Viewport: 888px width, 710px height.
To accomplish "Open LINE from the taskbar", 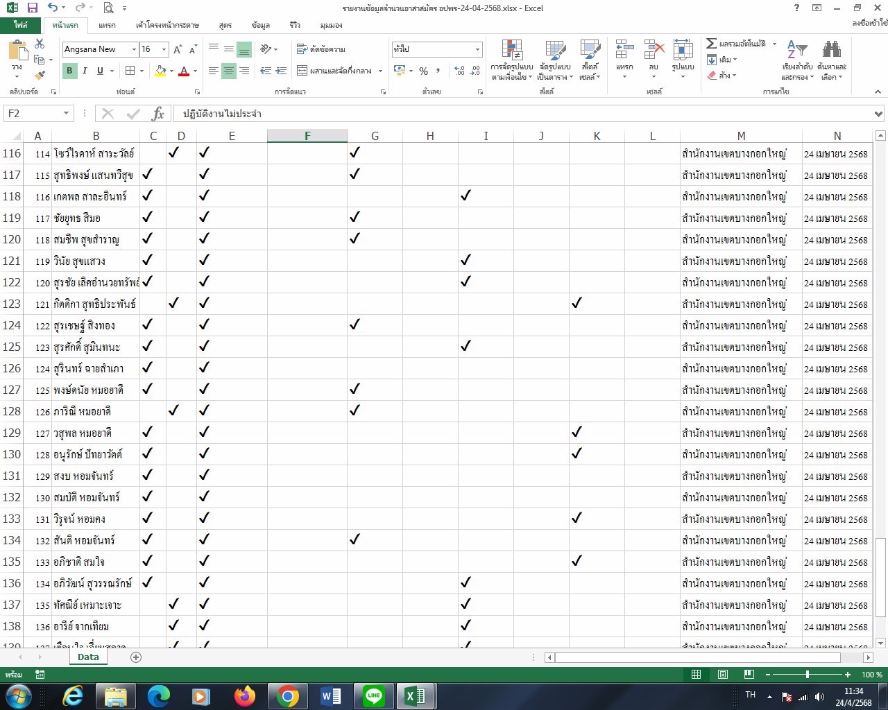I will (374, 695).
